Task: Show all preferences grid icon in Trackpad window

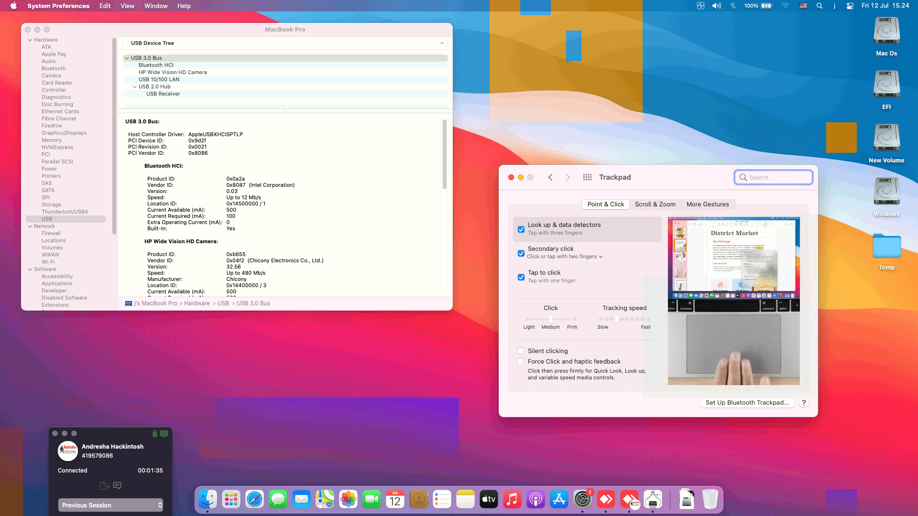Action: (588, 177)
